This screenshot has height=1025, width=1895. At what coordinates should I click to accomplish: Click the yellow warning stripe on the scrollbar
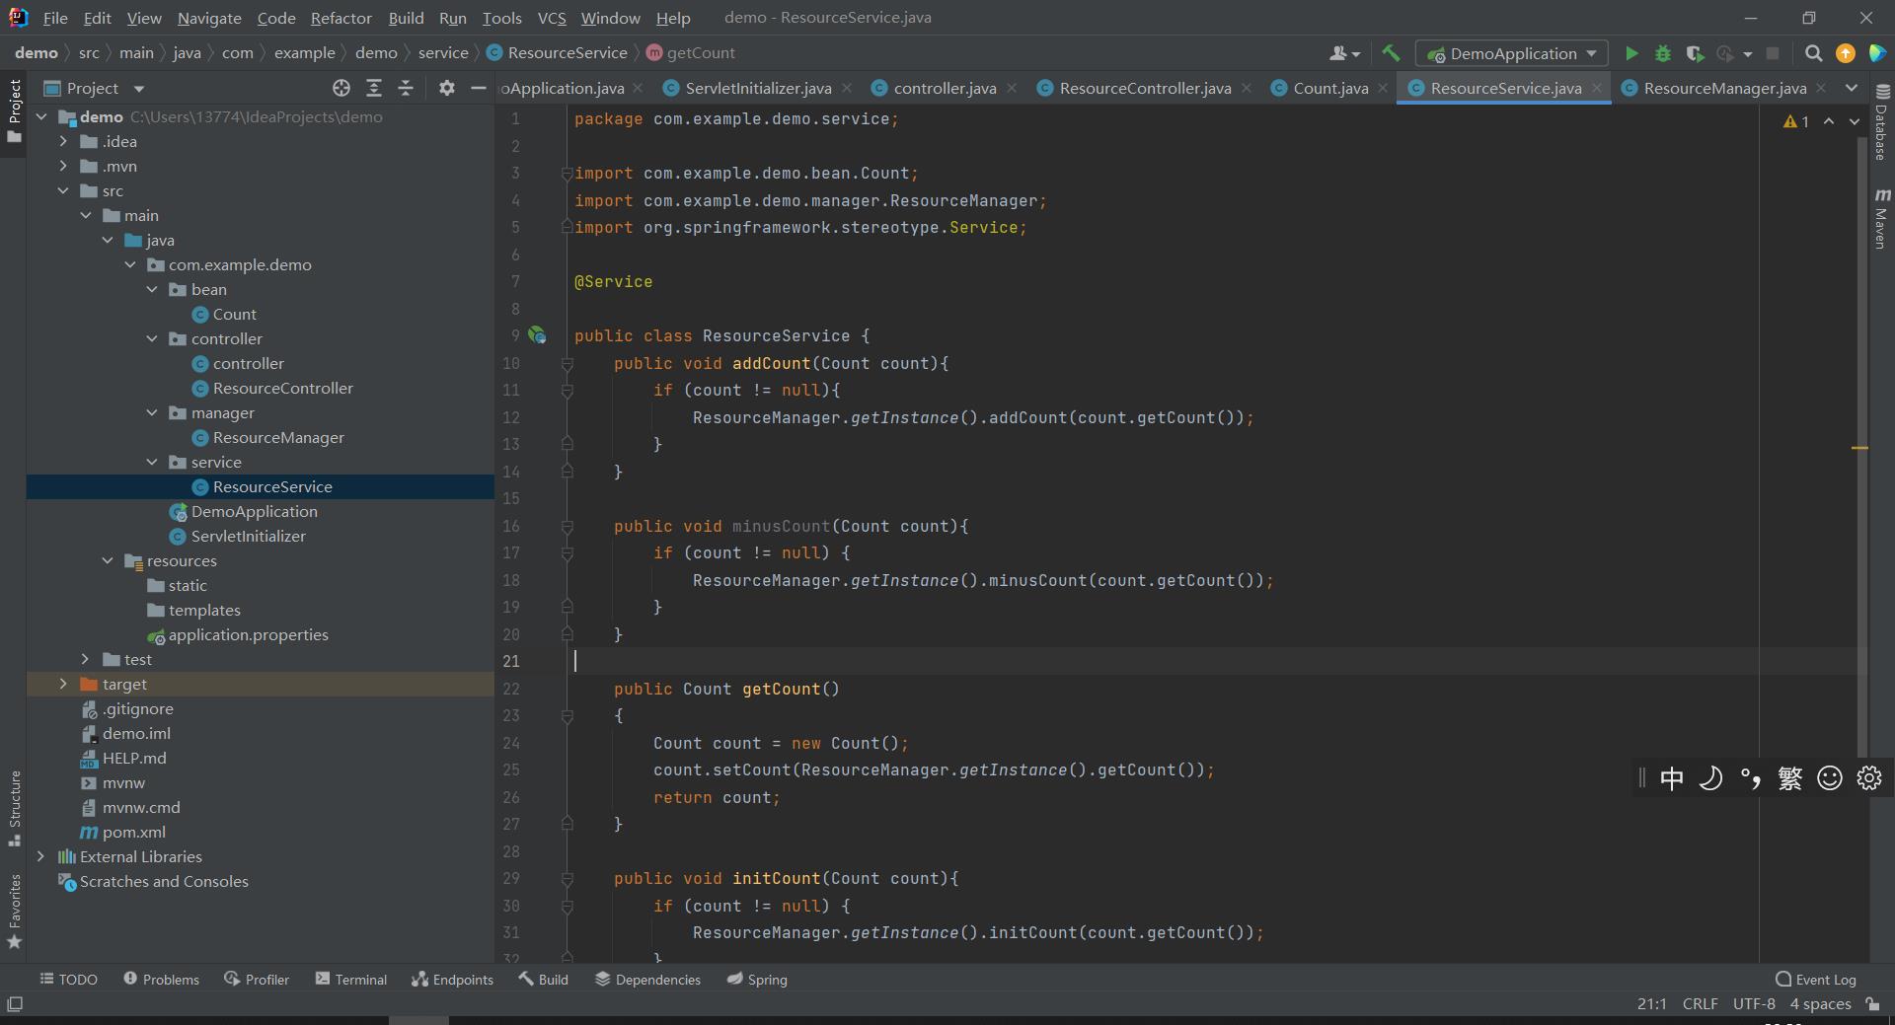(x=1859, y=448)
